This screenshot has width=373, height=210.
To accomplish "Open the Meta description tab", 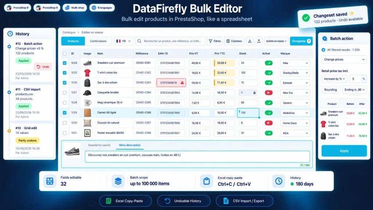I will pyautogui.click(x=130, y=145).
